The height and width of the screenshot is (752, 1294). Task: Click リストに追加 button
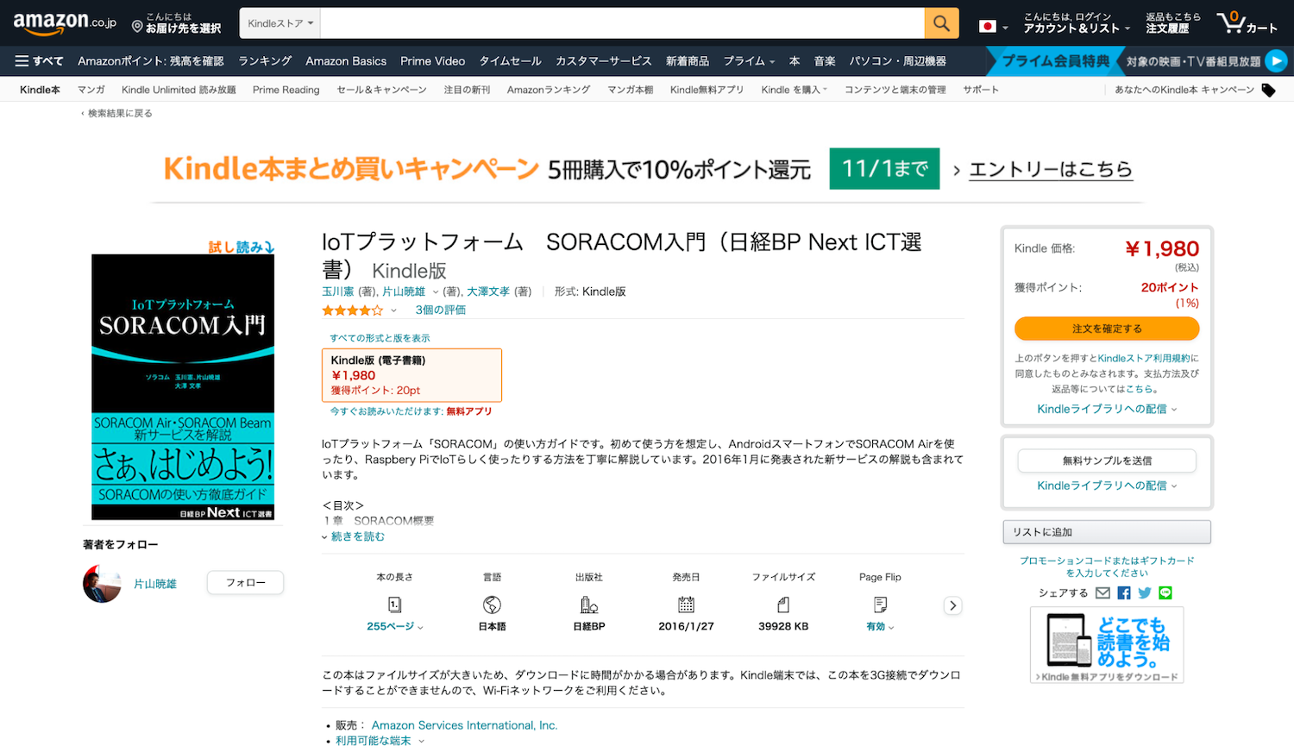point(1107,532)
